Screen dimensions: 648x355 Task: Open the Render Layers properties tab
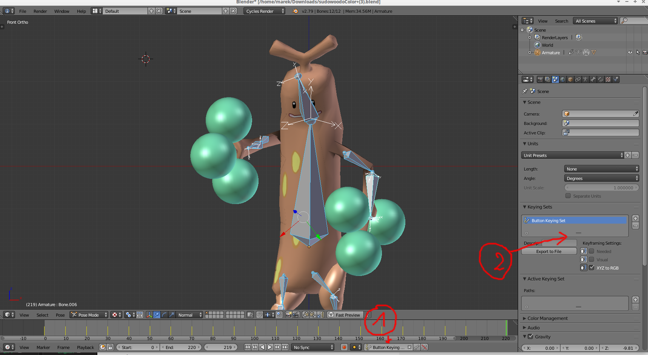click(548, 79)
